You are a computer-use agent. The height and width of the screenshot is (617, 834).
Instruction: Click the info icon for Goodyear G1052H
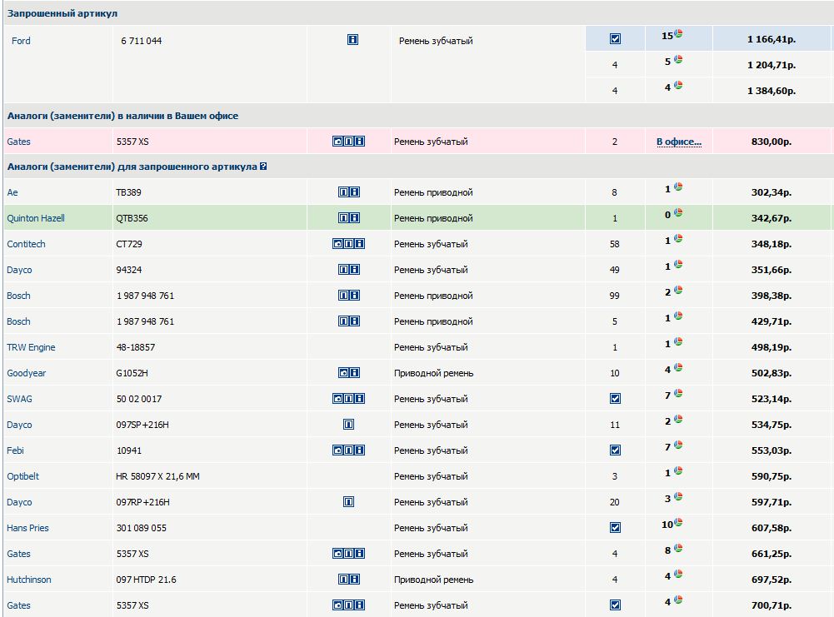pyautogui.click(x=359, y=373)
